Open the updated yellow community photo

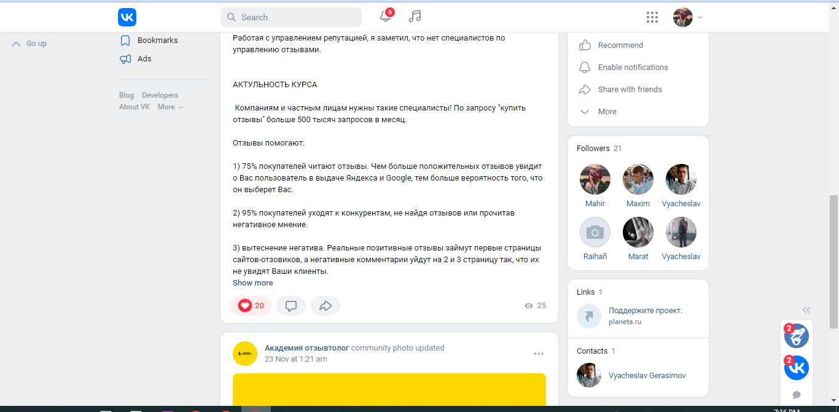click(389, 389)
